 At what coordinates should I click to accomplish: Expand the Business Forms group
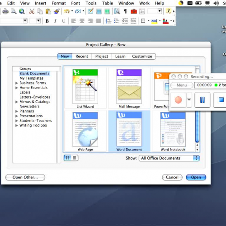[x=17, y=83]
